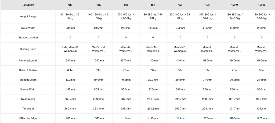Click the Effective Edge row label
The height and width of the screenshot is (123, 275).
click(28, 118)
